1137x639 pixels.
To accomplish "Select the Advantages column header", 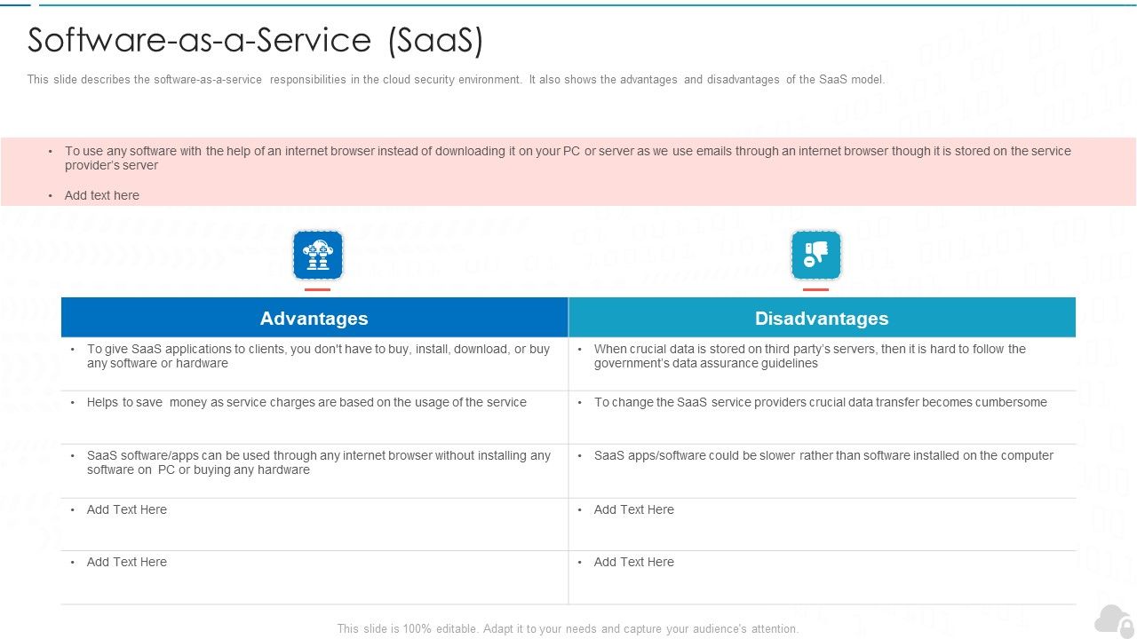I will click(x=314, y=318).
